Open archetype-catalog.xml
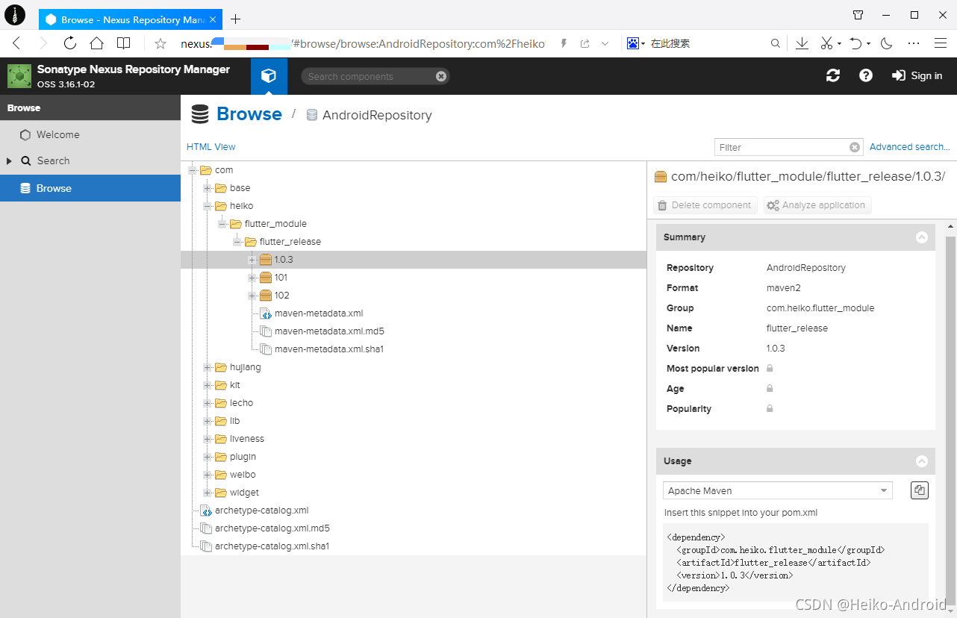The height and width of the screenshot is (618, 957). point(261,511)
